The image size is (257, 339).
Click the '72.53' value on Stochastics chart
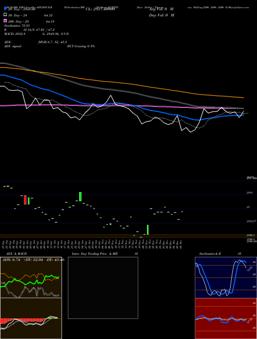[x=250, y=269]
